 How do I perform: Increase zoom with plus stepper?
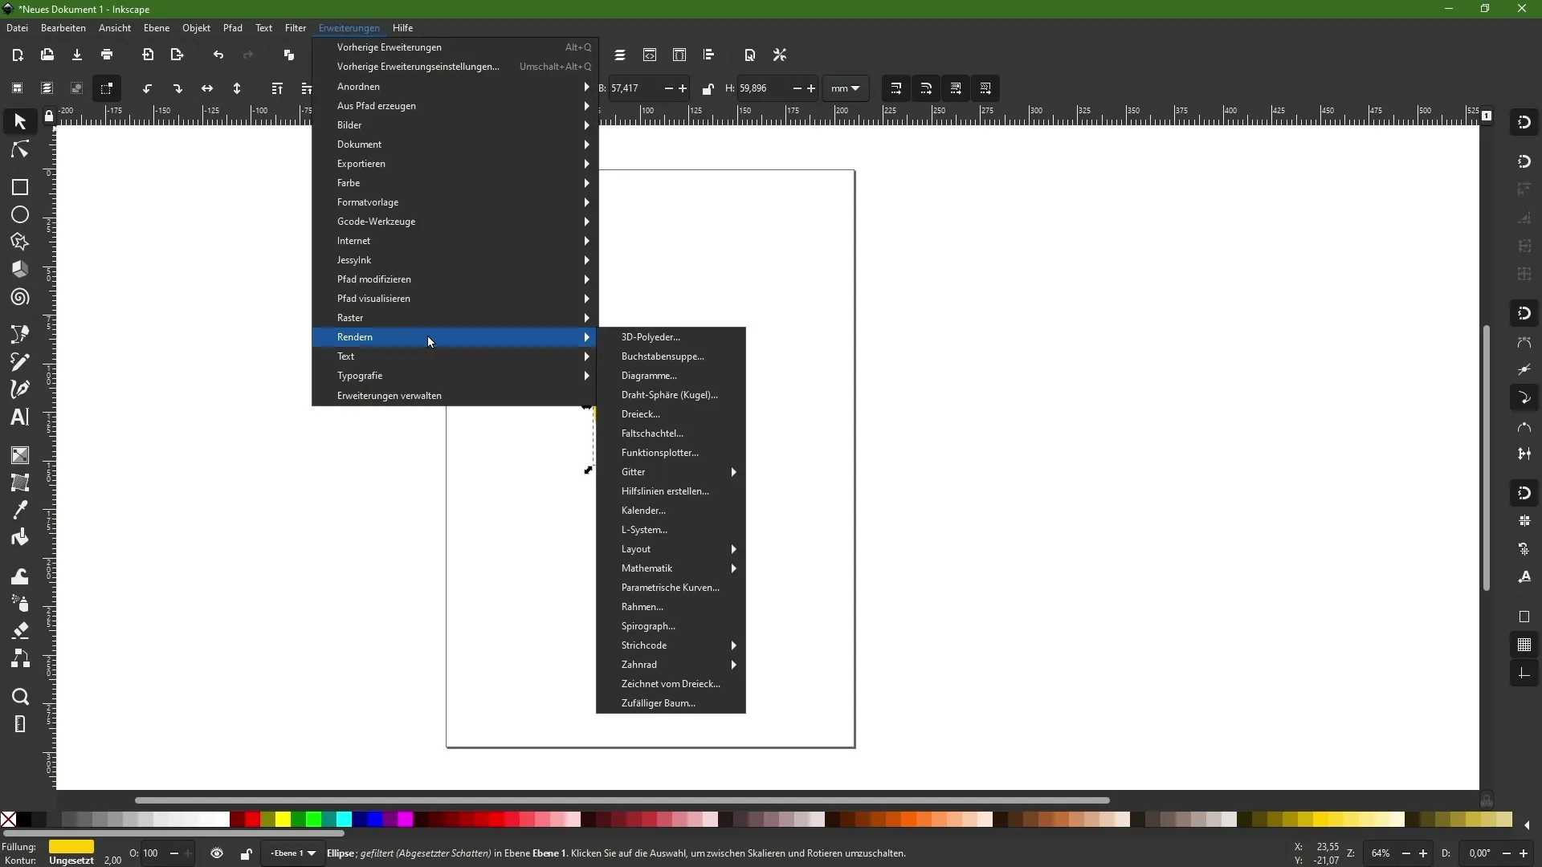(x=1423, y=853)
